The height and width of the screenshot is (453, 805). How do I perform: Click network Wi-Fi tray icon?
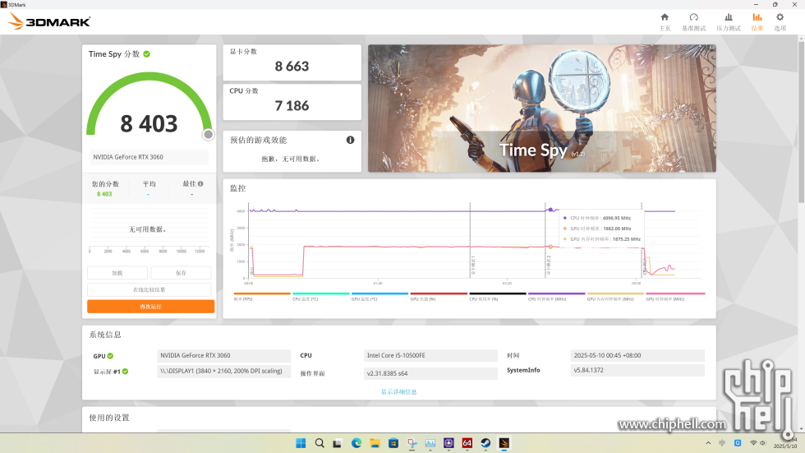pyautogui.click(x=753, y=443)
